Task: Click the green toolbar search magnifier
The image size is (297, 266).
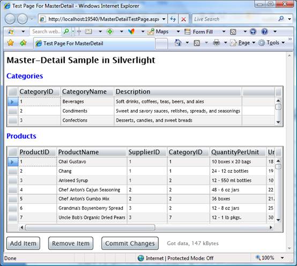Action: (66, 32)
